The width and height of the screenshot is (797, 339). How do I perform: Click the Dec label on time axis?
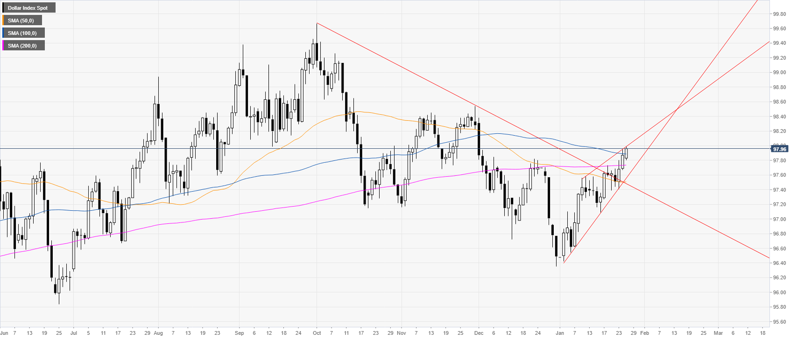click(479, 333)
